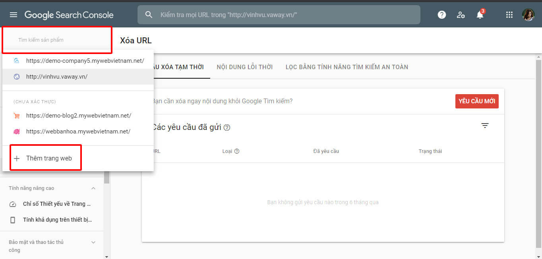The image size is (542, 259).
Task: Click help icon beside Các yêu cầu đã gửi
Action: pyautogui.click(x=227, y=128)
